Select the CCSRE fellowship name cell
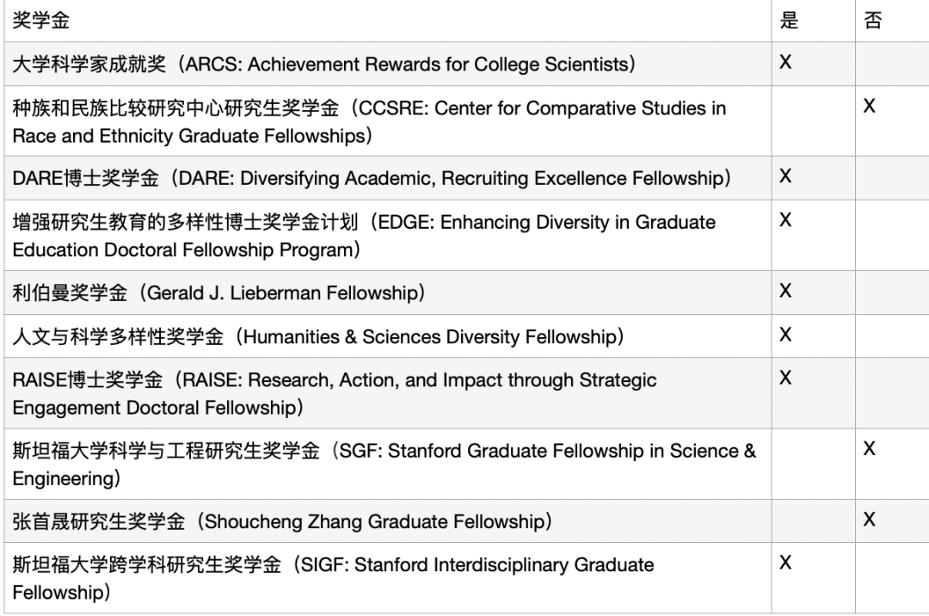This screenshot has height=616, width=929. (x=370, y=121)
